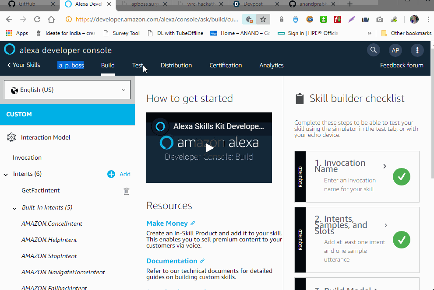Click the a. p. boss skill name

(x=71, y=65)
